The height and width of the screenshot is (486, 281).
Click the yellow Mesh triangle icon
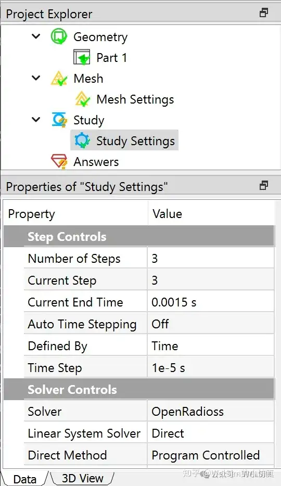pos(59,79)
